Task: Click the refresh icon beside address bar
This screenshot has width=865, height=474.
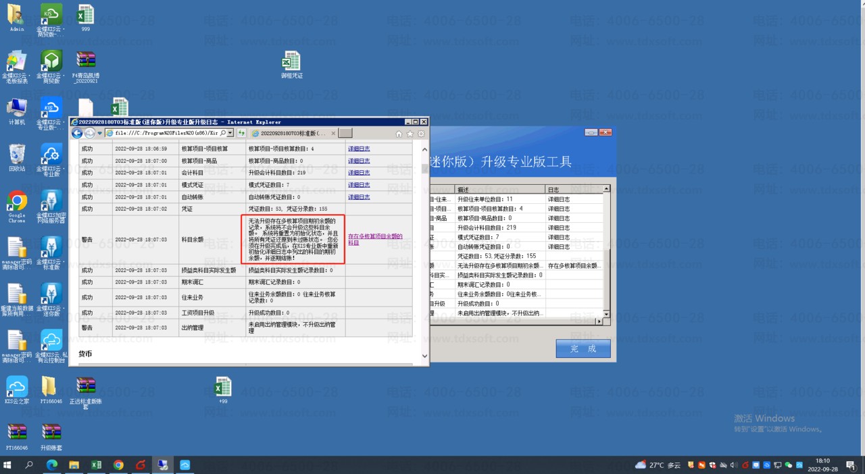Action: 241,134
